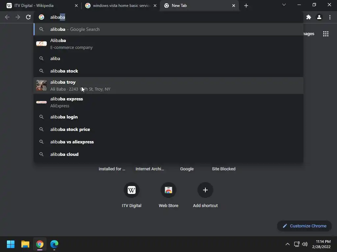This screenshot has height=252, width=337.
Task: Select 'alibaba - Google Search' suggestion
Action: (x=168, y=29)
